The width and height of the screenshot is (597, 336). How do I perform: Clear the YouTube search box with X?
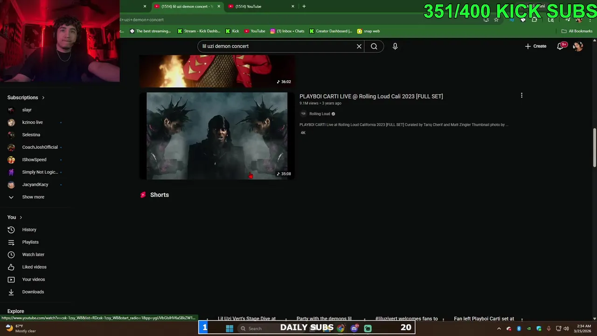359,46
